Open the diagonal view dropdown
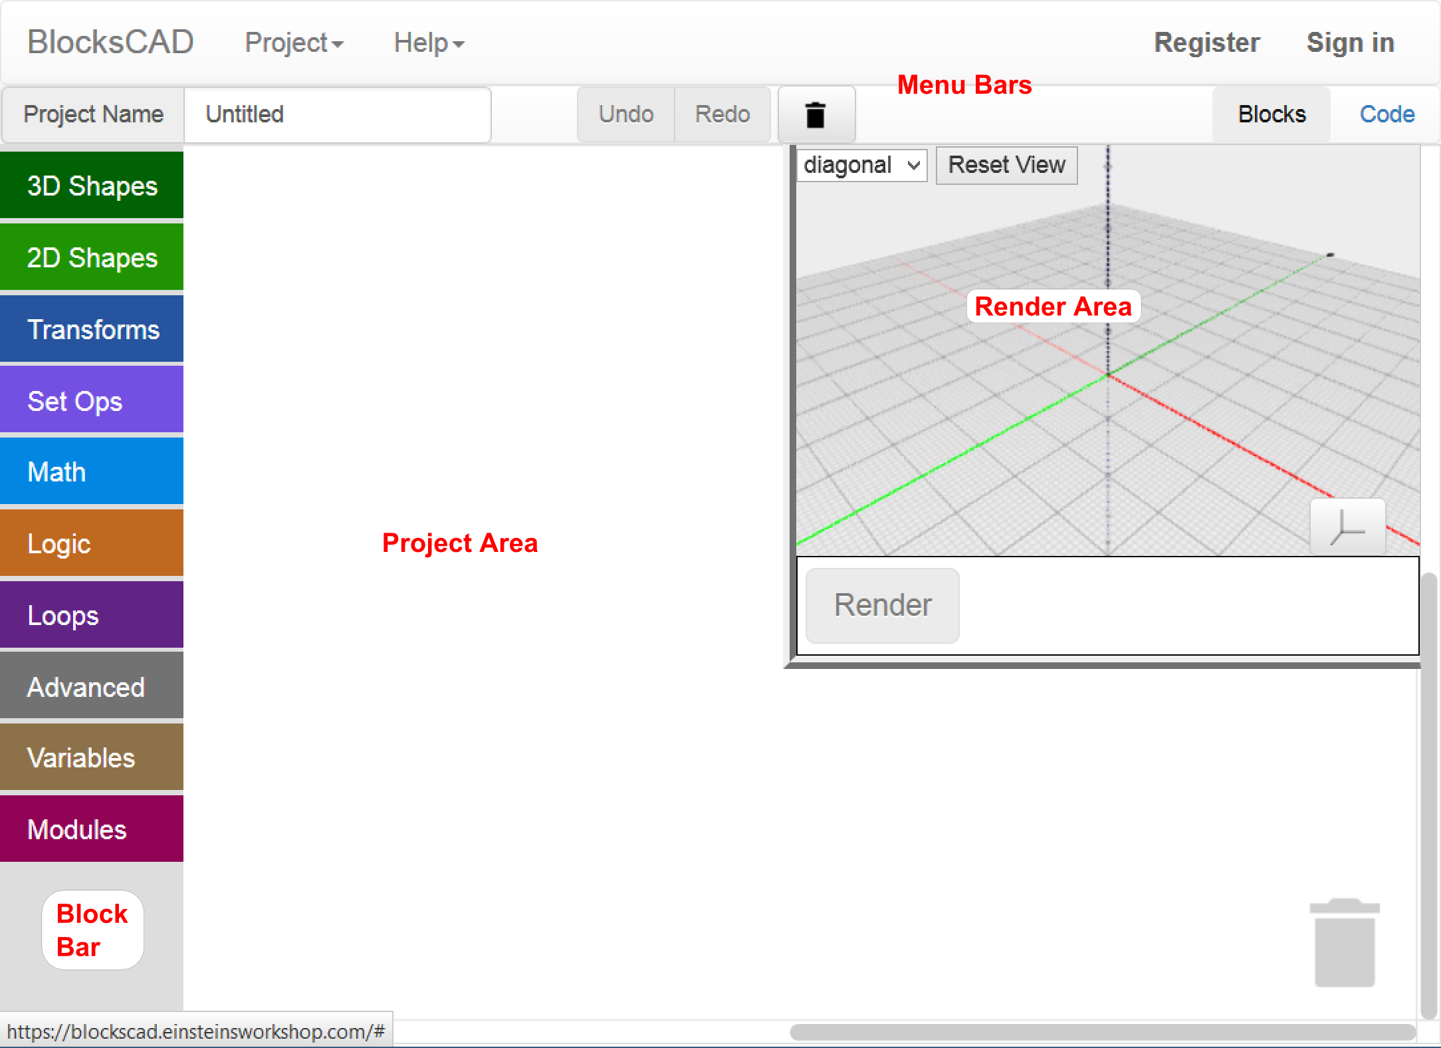This screenshot has height=1048, width=1441. point(862,165)
